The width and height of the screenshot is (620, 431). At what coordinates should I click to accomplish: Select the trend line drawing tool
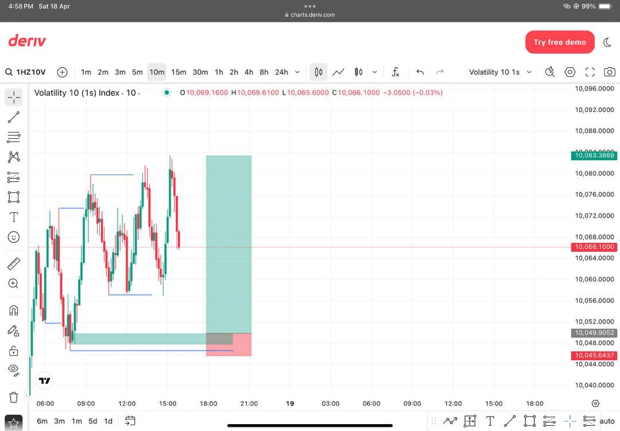[13, 117]
